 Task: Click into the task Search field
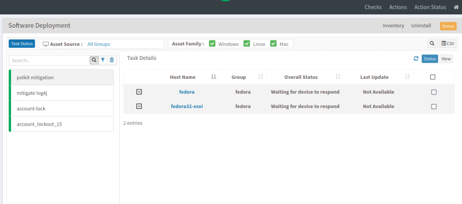point(50,60)
